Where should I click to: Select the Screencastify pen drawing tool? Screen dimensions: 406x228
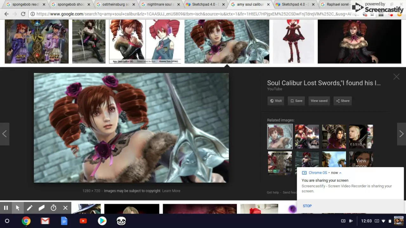pyautogui.click(x=29, y=208)
